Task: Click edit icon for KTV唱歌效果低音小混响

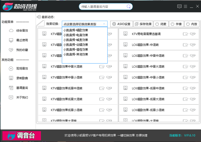Action: 102,110
